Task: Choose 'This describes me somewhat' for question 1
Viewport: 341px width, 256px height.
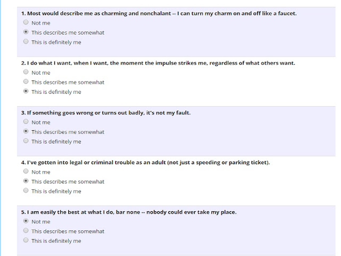Action: point(26,32)
